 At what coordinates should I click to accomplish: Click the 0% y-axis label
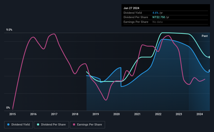pos(8,108)
